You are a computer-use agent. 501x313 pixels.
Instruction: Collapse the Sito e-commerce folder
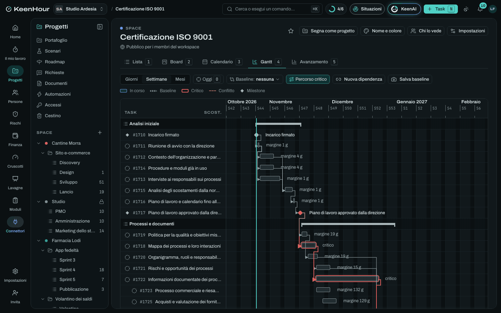pyautogui.click(x=43, y=153)
